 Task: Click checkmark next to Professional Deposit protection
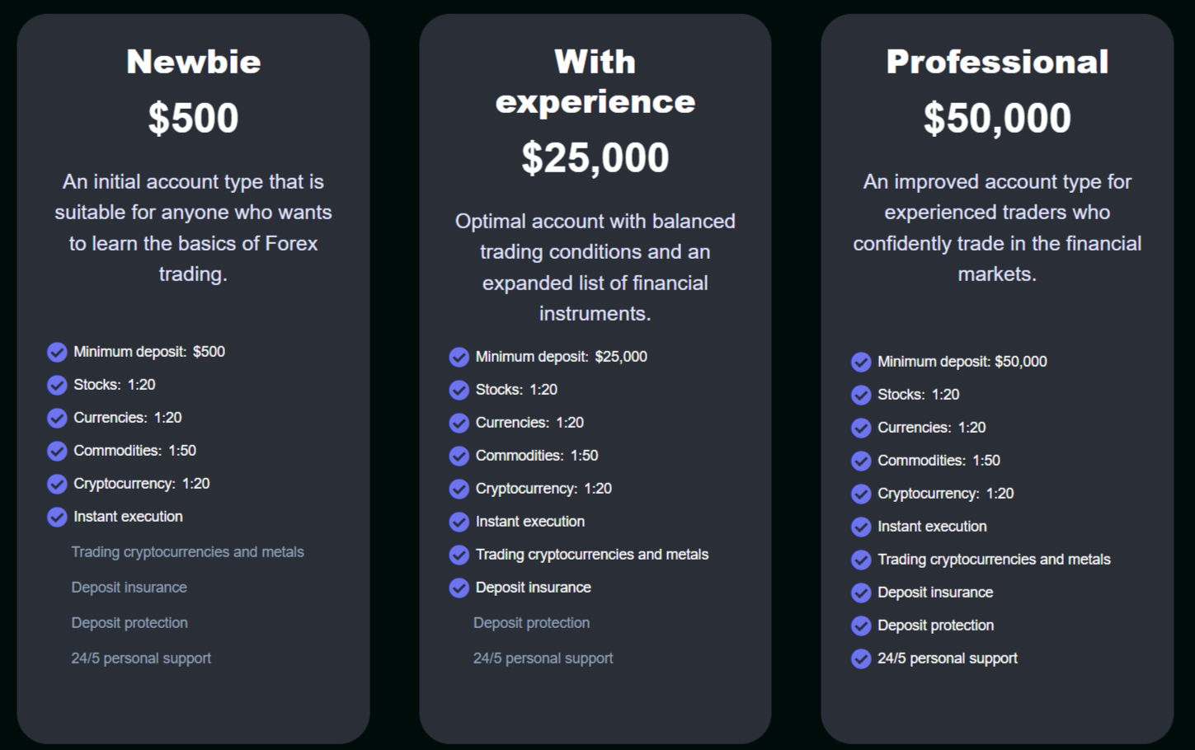(x=861, y=626)
